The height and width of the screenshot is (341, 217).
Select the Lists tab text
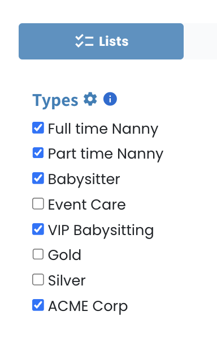tap(114, 41)
